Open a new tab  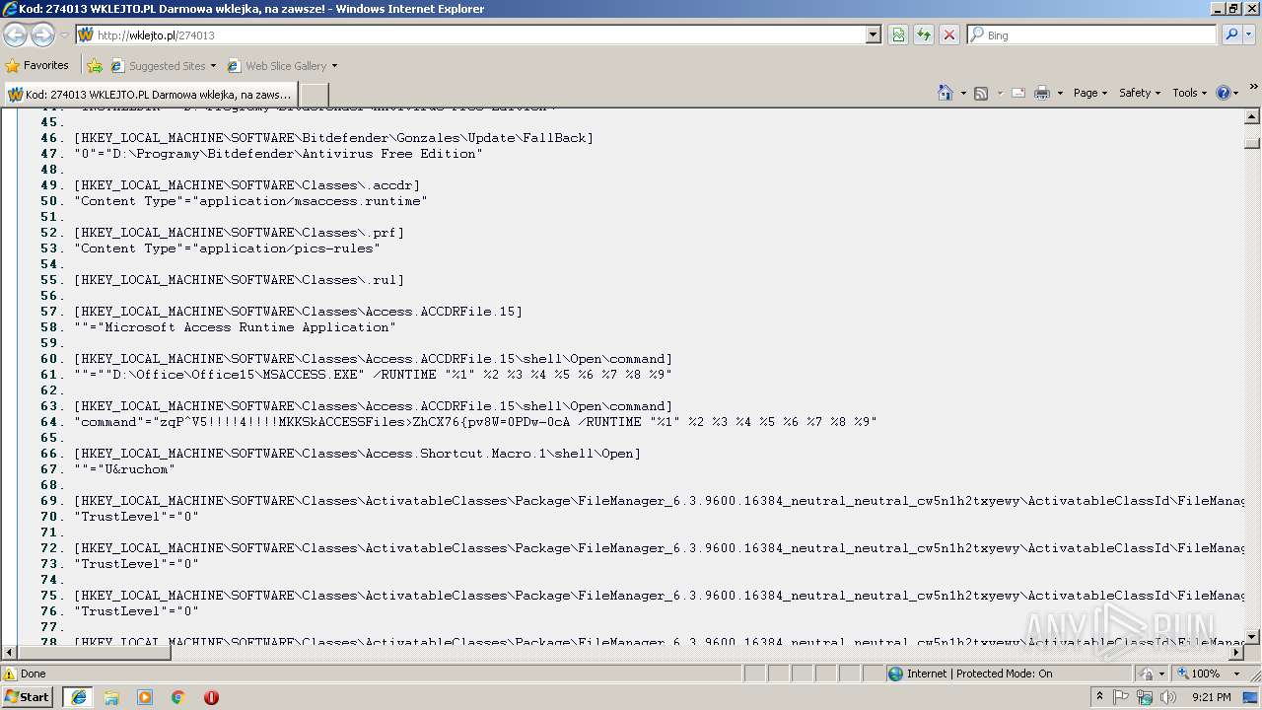(x=314, y=95)
